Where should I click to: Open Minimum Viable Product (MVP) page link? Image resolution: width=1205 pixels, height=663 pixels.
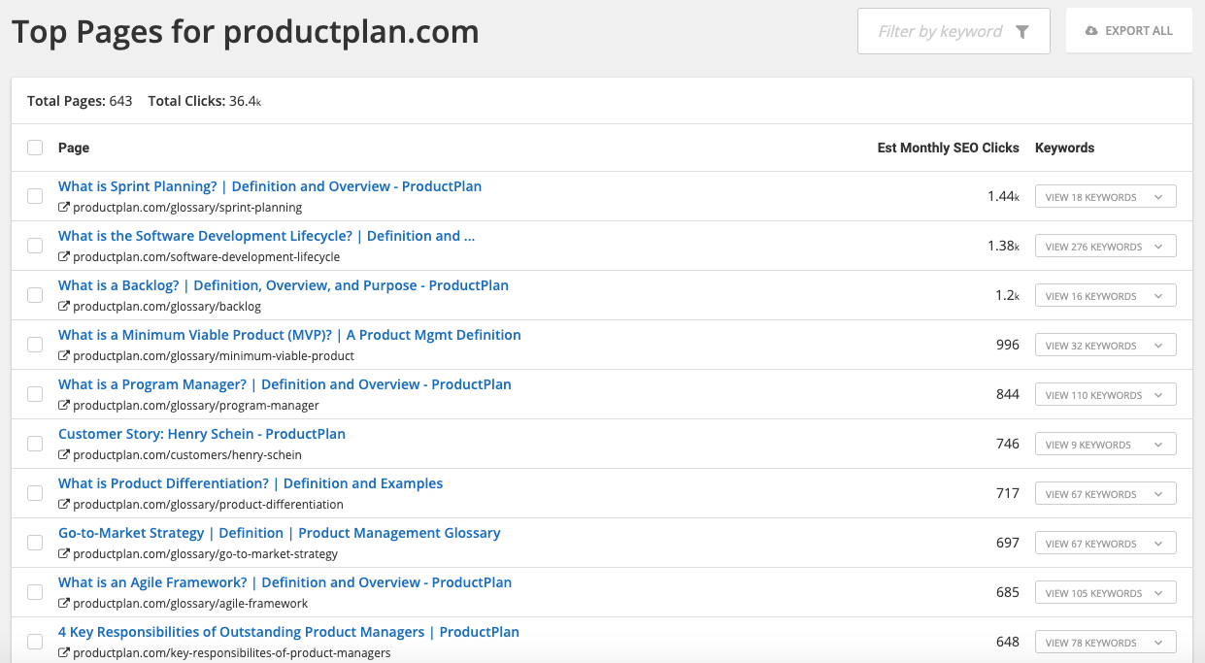[x=289, y=335]
